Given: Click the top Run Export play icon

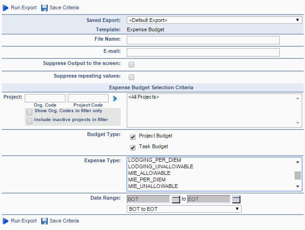Looking at the screenshot, I should point(6,8).
